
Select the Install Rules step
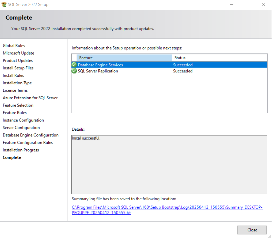click(x=13, y=75)
